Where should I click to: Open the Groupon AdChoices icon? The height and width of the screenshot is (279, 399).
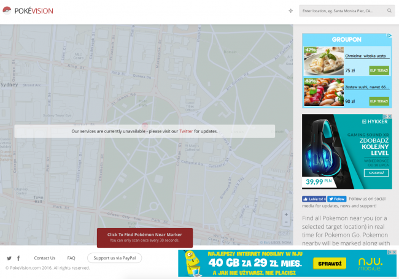[x=389, y=36]
